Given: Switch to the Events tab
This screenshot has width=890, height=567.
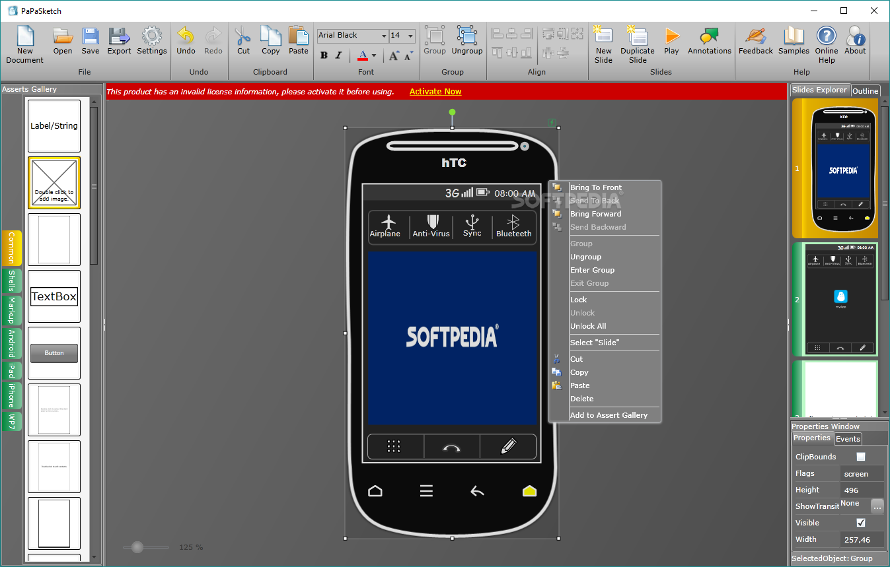Looking at the screenshot, I should pos(848,439).
